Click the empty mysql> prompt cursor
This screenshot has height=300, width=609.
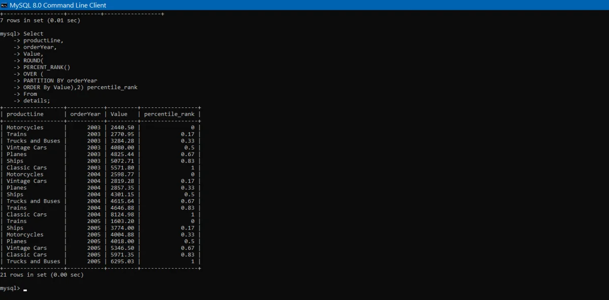pos(25,290)
